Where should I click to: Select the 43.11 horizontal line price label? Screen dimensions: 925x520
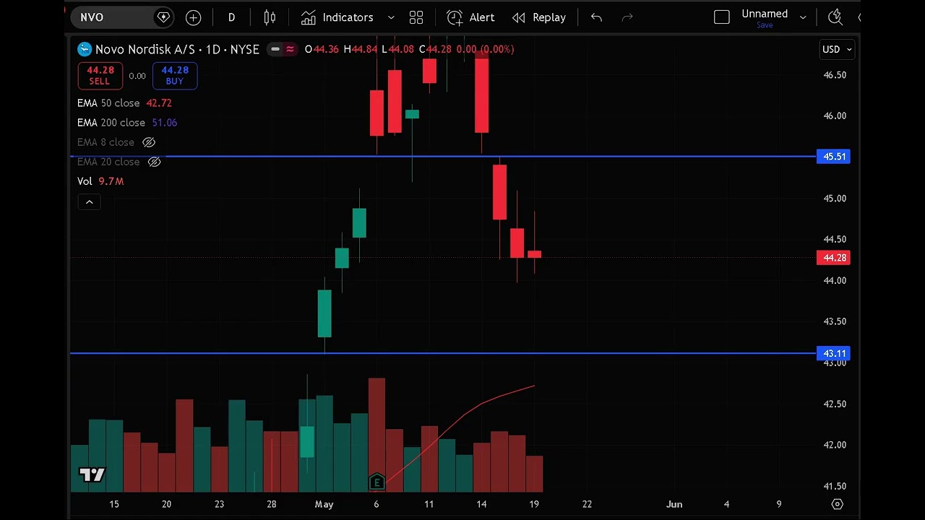pyautogui.click(x=833, y=353)
